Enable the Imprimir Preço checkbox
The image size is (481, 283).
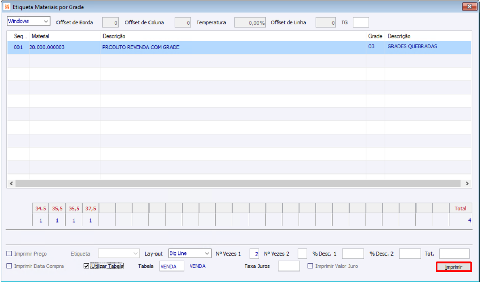tap(9, 254)
